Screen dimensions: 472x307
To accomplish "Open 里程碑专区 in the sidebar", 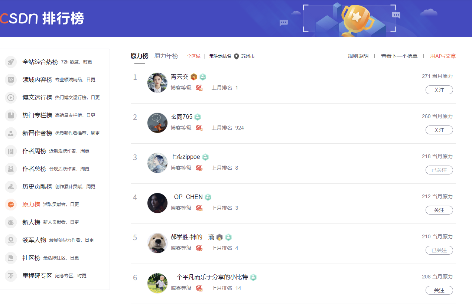I will point(37,276).
